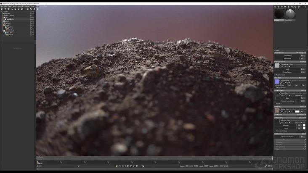Select the NewMat01 material thumbnail
Viewport: 308px width, 173px height.
coord(290,14)
